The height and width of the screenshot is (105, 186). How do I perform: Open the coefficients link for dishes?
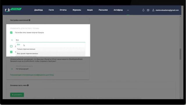click(32, 75)
